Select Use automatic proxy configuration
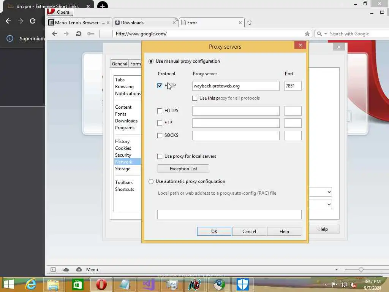This screenshot has width=389, height=292. click(151, 181)
